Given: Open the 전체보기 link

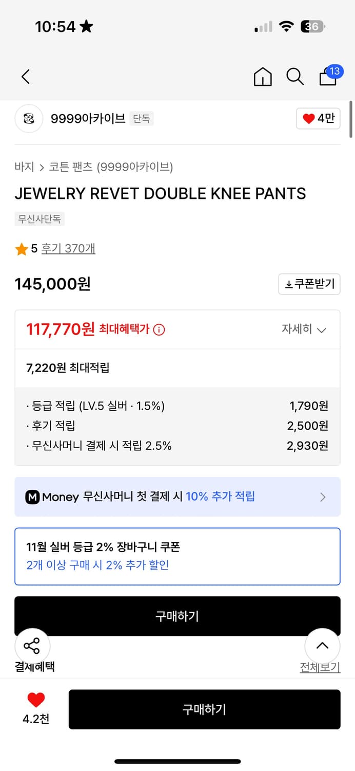Looking at the screenshot, I should [320, 667].
